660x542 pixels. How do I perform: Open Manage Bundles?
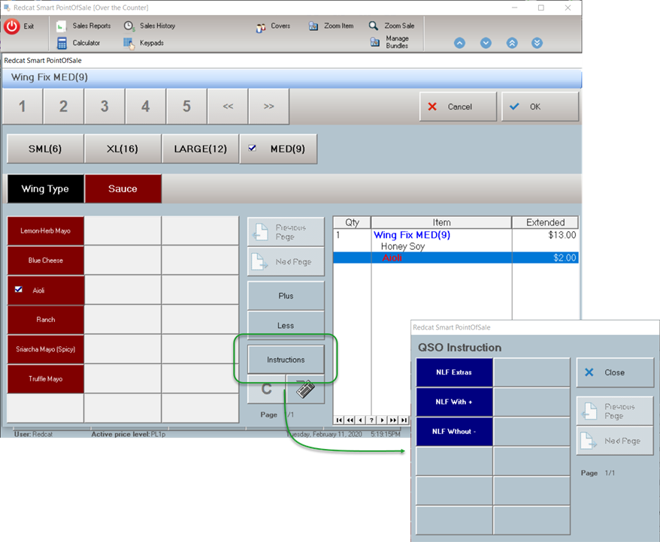click(390, 42)
